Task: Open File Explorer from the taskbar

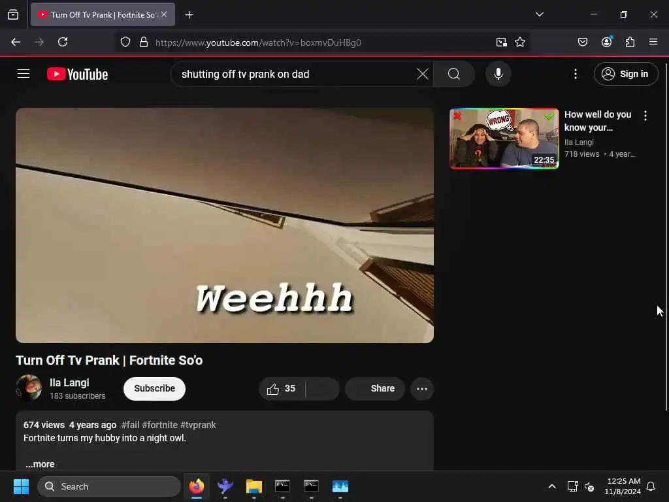Action: pyautogui.click(x=254, y=486)
